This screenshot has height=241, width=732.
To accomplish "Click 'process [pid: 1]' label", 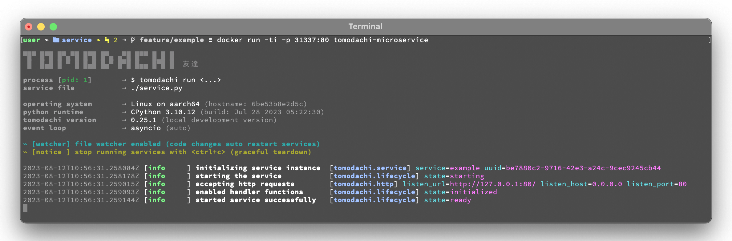I will pos(57,80).
